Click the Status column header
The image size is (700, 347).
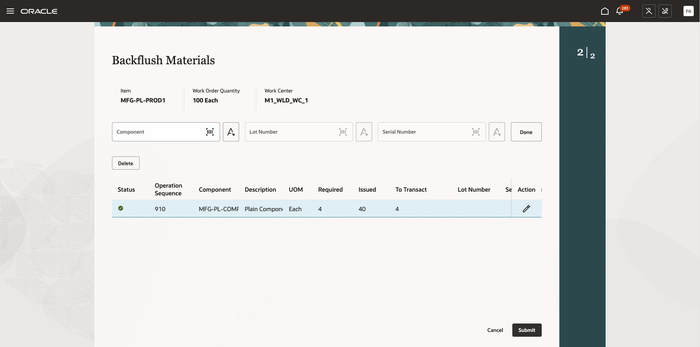pyautogui.click(x=126, y=189)
